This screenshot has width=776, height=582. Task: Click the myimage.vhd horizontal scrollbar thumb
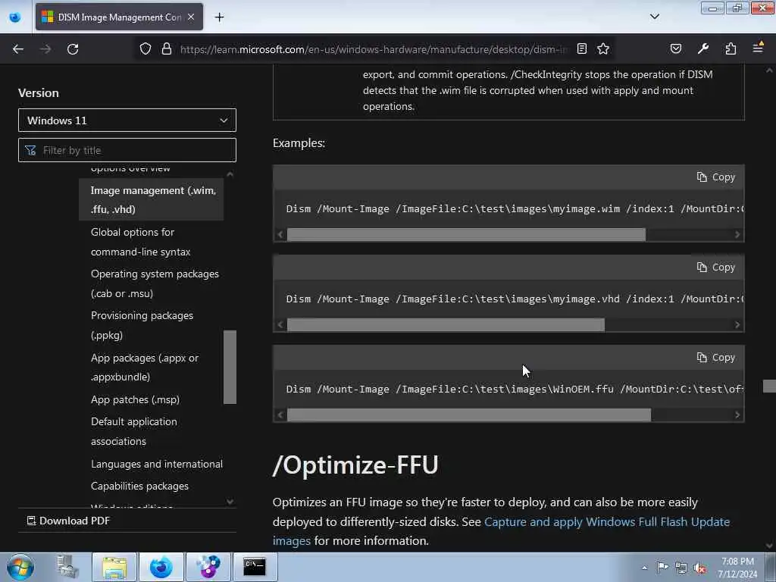[x=446, y=324]
